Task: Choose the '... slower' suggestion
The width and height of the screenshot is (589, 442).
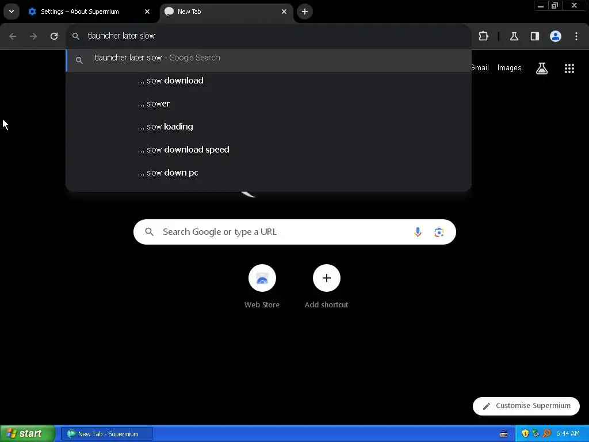Action: [269, 104]
